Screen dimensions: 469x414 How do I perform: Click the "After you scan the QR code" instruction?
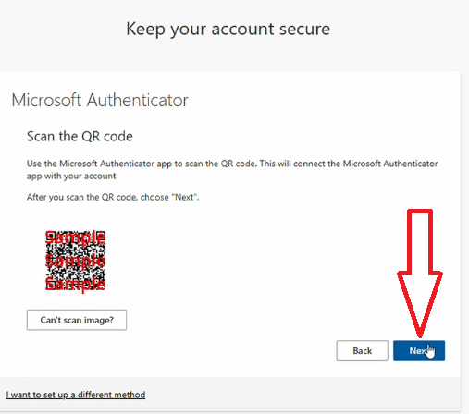[x=113, y=197]
